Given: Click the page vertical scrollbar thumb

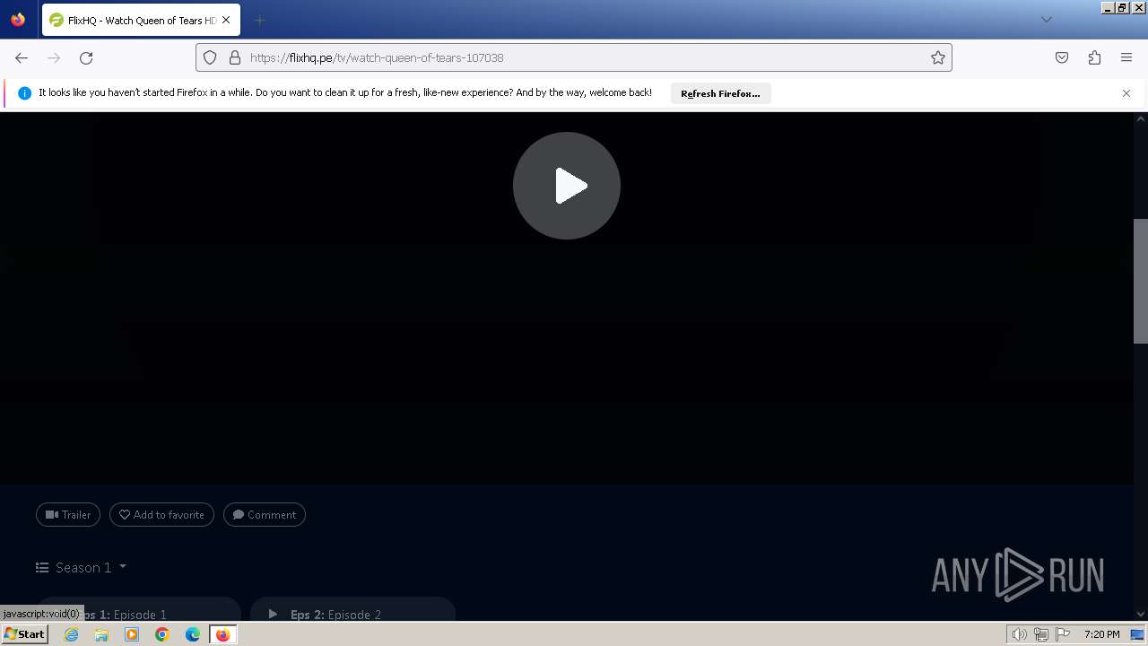Looking at the screenshot, I should coord(1141,281).
